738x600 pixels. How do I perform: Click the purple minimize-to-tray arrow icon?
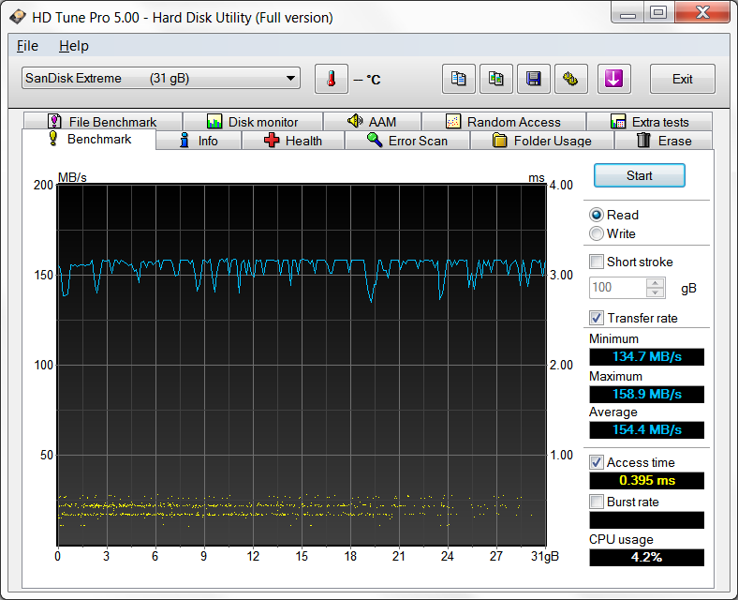(613, 79)
